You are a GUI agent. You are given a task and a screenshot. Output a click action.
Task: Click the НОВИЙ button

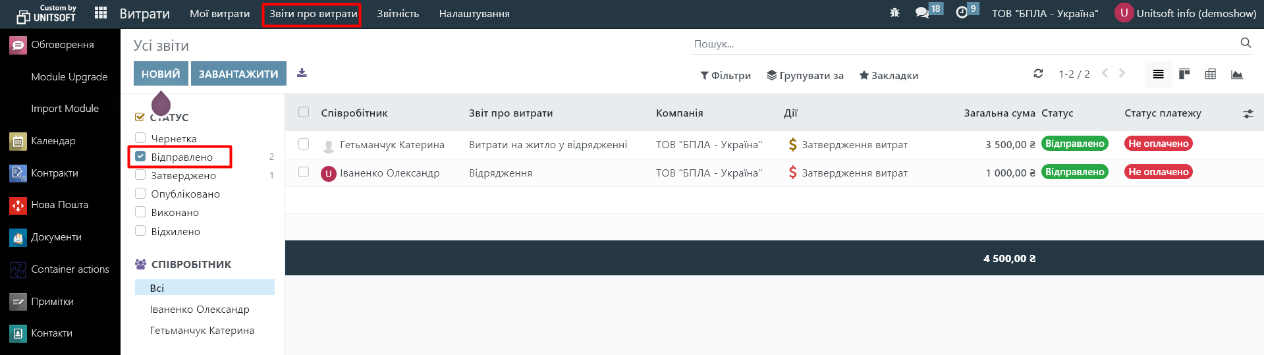(161, 74)
